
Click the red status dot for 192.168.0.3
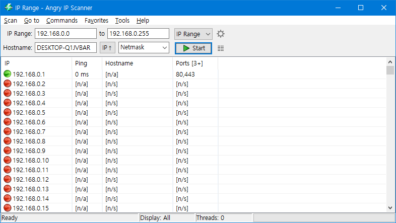pos(8,93)
